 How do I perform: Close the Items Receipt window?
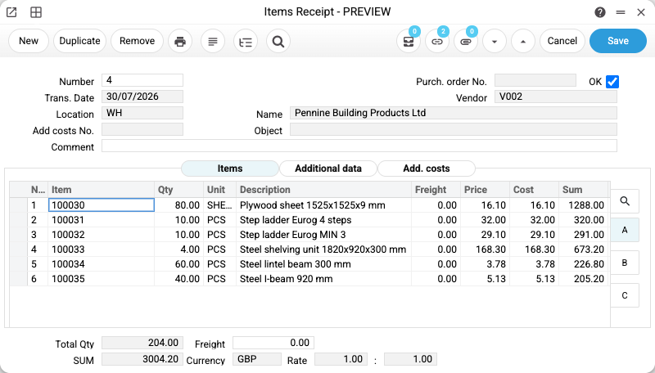[641, 12]
